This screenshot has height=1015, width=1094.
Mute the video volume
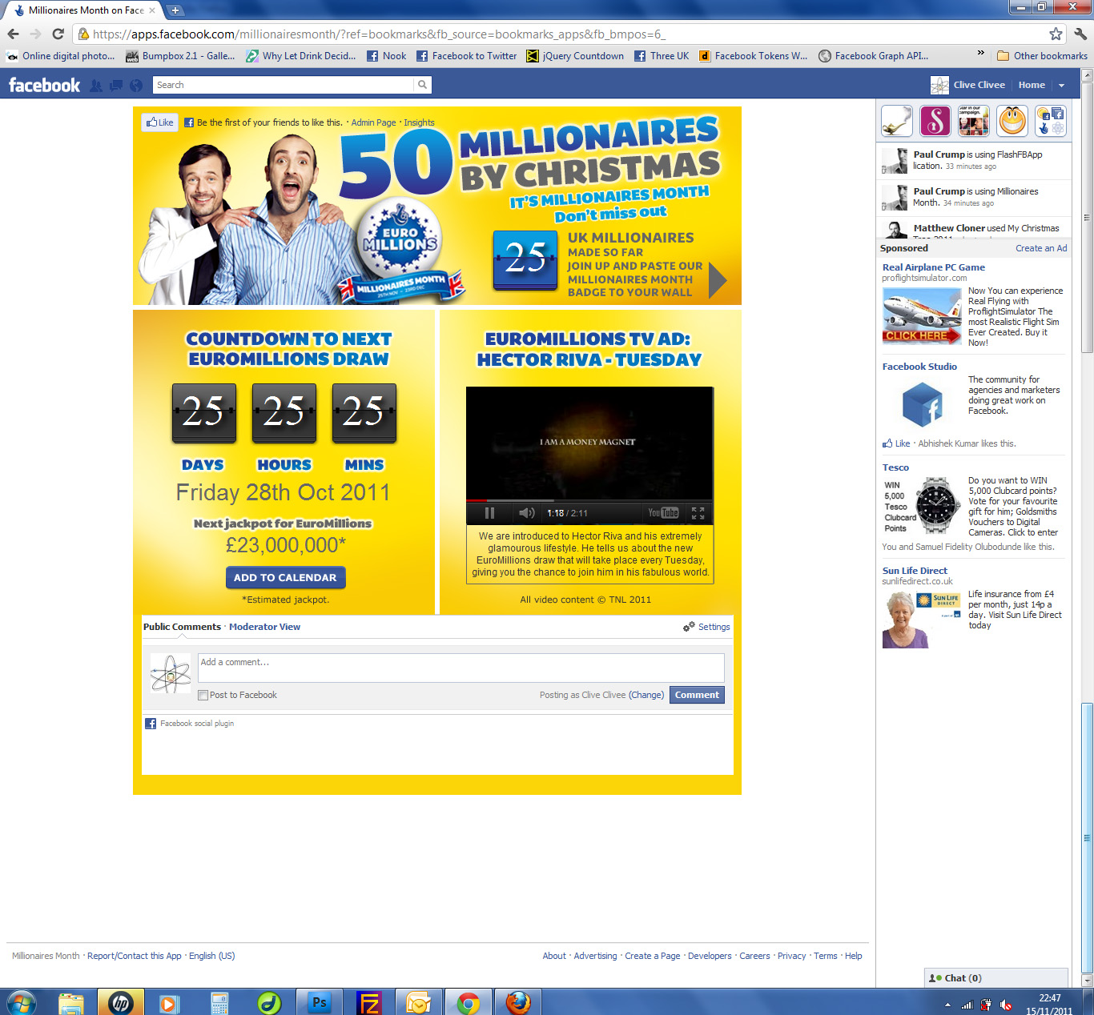[x=526, y=513]
